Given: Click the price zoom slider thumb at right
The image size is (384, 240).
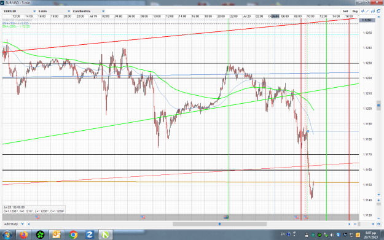Looking at the screenshot, I should click(x=378, y=204).
